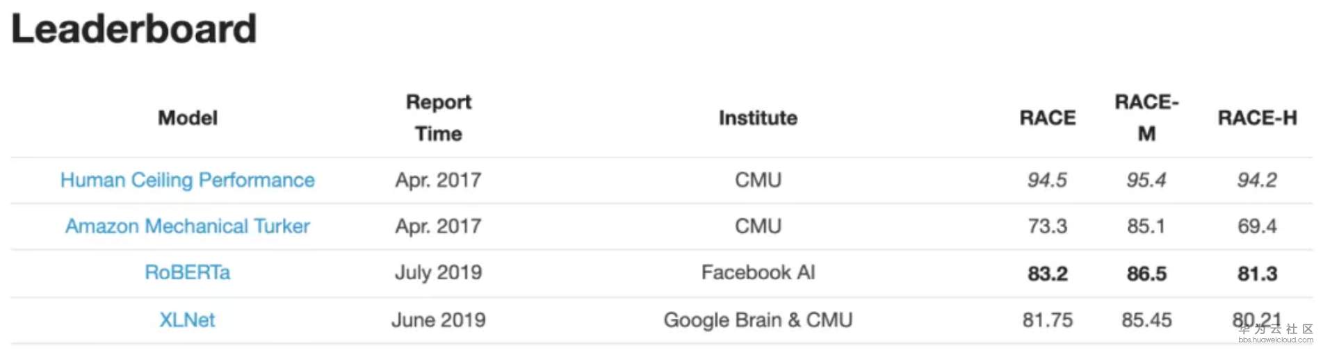Viewport: 1323px width, 350px height.
Task: Click the Facebook AI institute cell
Action: pyautogui.click(x=758, y=272)
